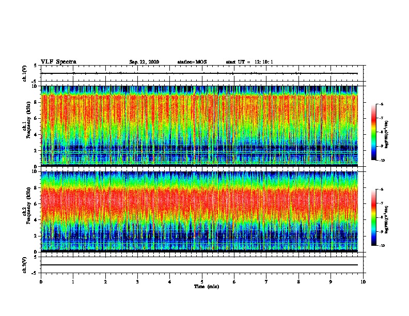Click the "10" kHz tick on ch.2 axis
409x316 pixels.
pos(34,171)
